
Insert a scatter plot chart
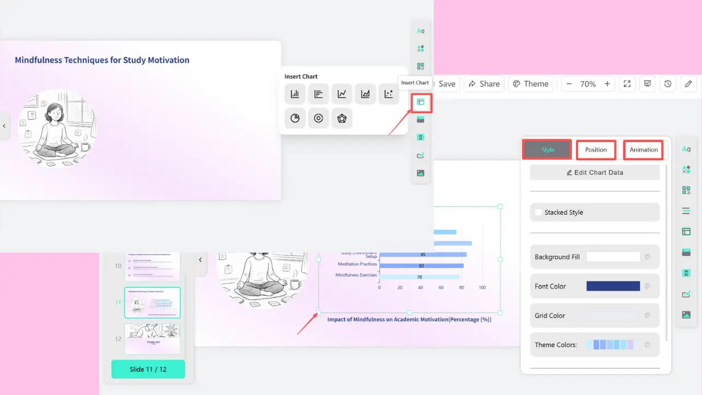[389, 94]
